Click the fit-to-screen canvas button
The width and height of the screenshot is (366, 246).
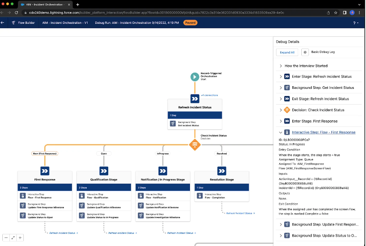[x=13, y=238]
